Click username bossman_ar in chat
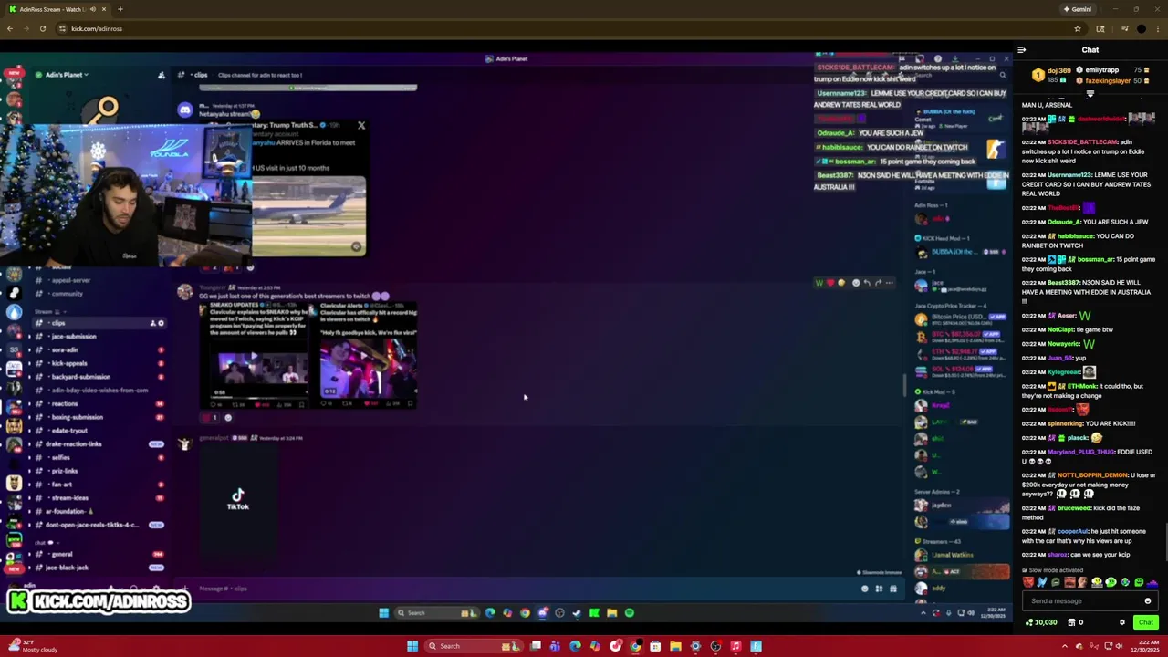Image resolution: width=1168 pixels, height=657 pixels. 1095,259
